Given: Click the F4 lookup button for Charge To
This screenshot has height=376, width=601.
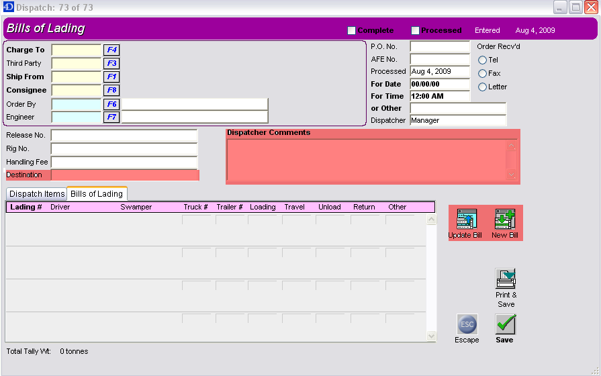Looking at the screenshot, I should click(111, 50).
